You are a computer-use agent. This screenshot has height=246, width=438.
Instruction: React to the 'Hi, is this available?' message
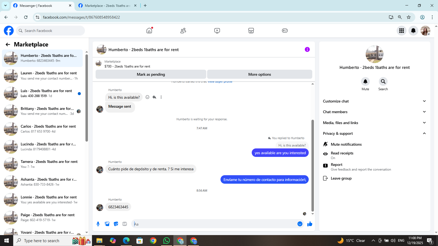click(147, 97)
